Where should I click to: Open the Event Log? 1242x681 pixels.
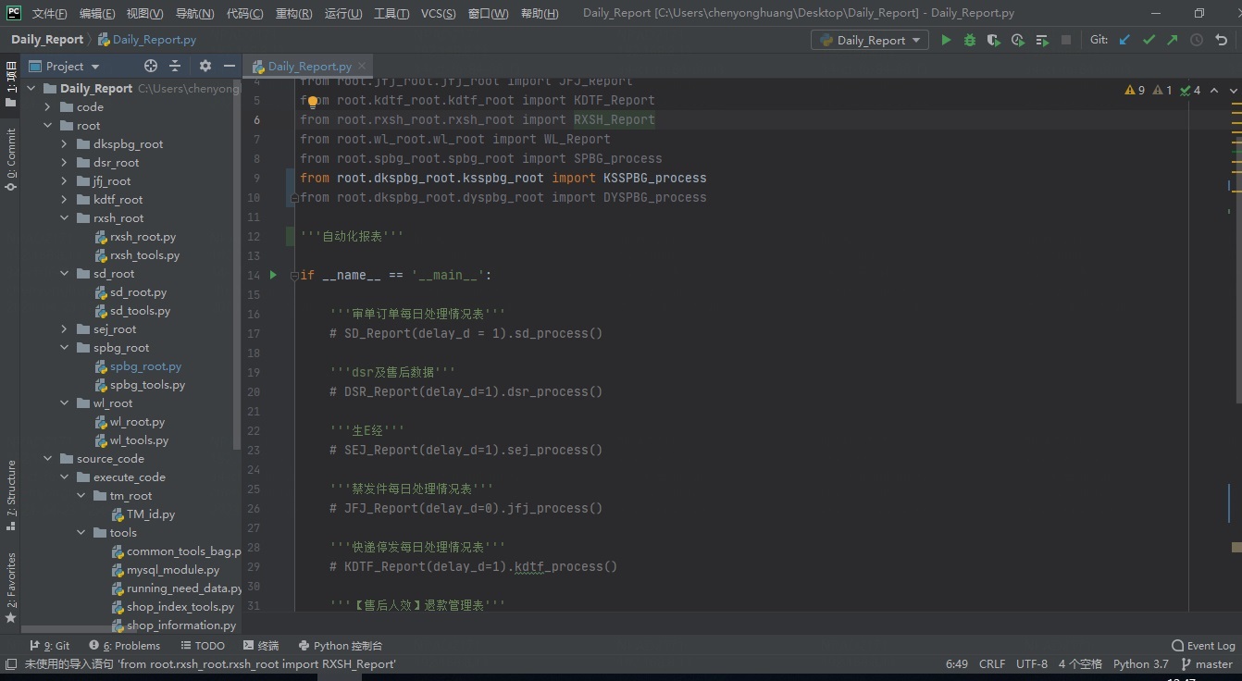(x=1203, y=646)
